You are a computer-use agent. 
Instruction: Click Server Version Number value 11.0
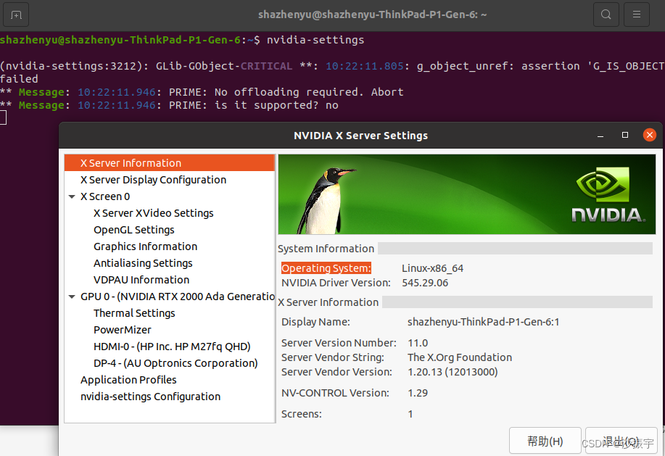[418, 343]
